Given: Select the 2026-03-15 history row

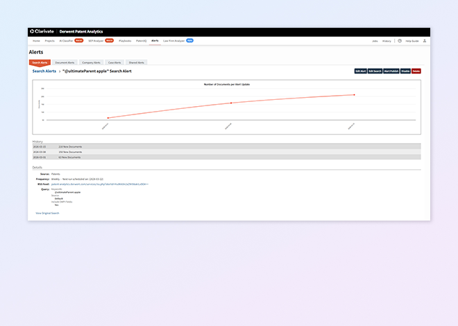Looking at the screenshot, I should 227,147.
